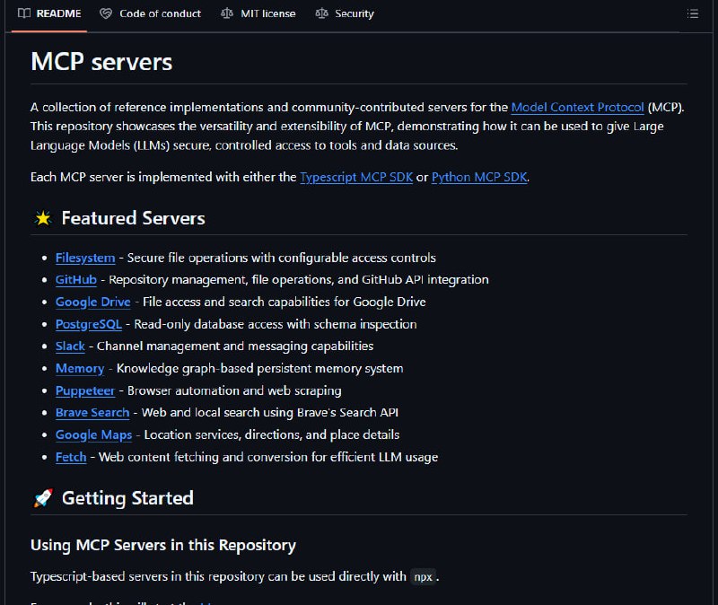This screenshot has width=718, height=605.
Task: Open the Filesystem server link
Action: [85, 258]
